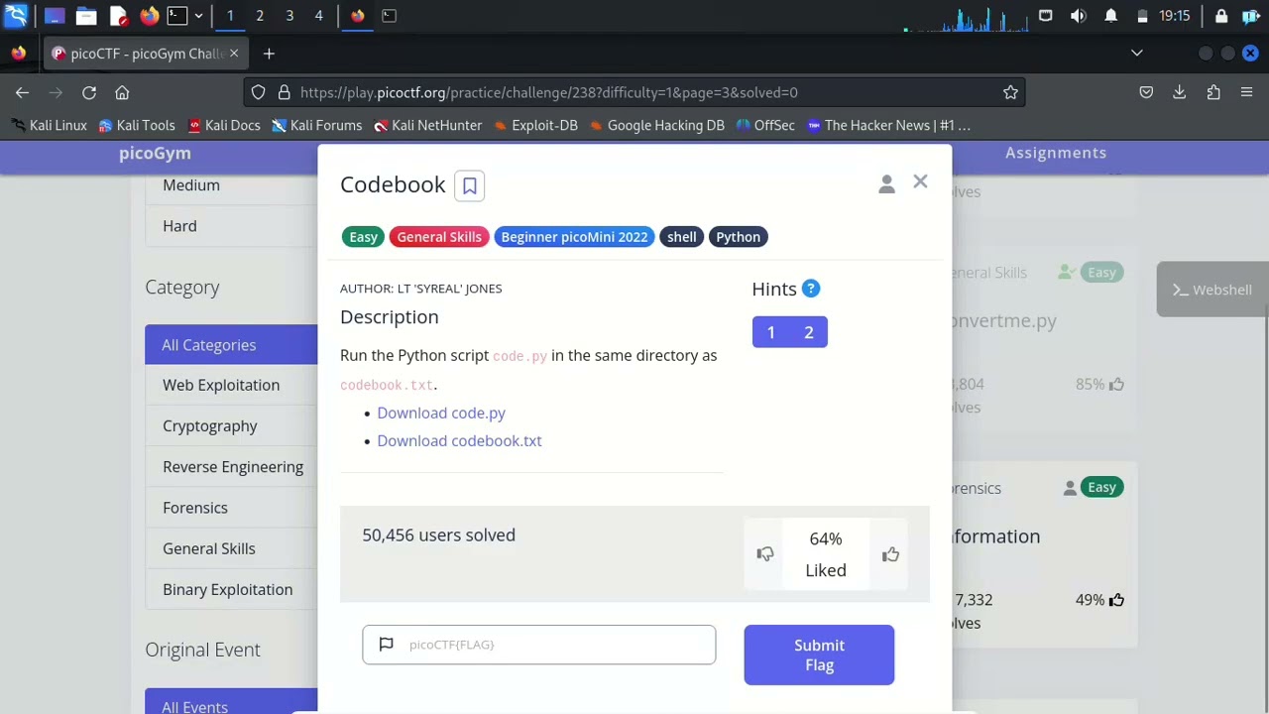This screenshot has height=714, width=1269.
Task: Select the shell tag
Action: coord(681,237)
